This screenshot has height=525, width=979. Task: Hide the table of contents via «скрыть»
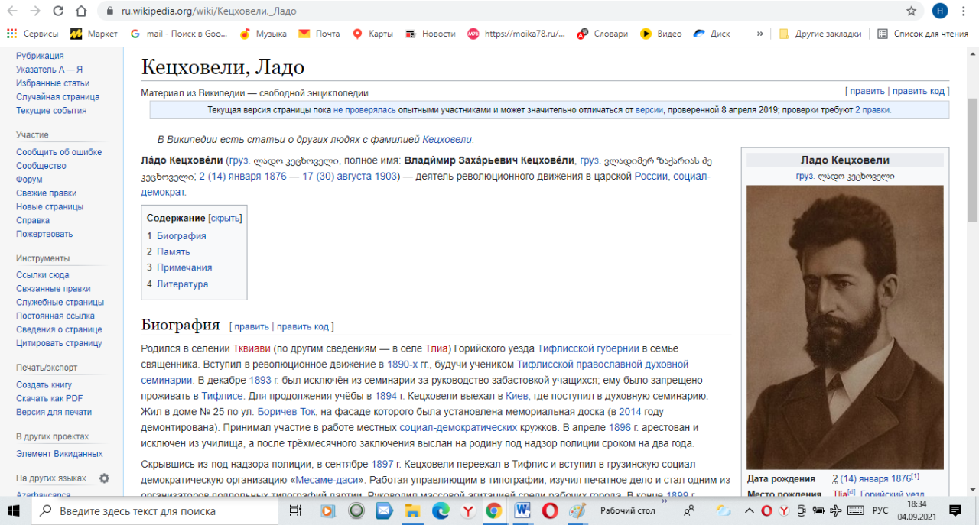pos(225,218)
